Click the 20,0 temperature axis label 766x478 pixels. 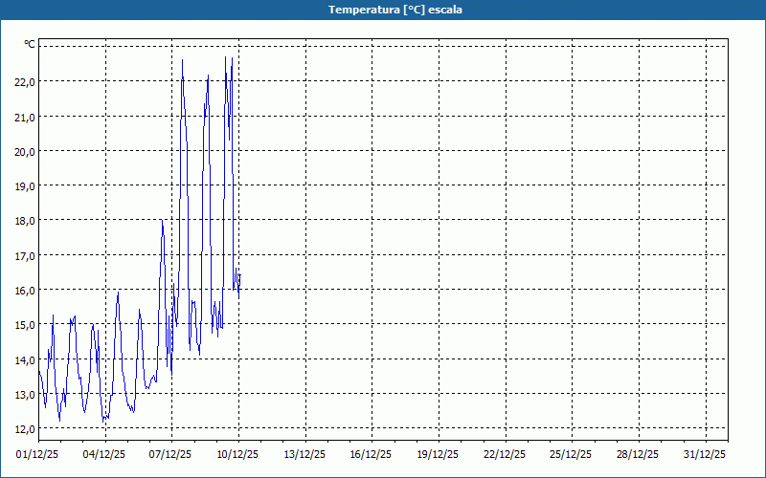24,151
